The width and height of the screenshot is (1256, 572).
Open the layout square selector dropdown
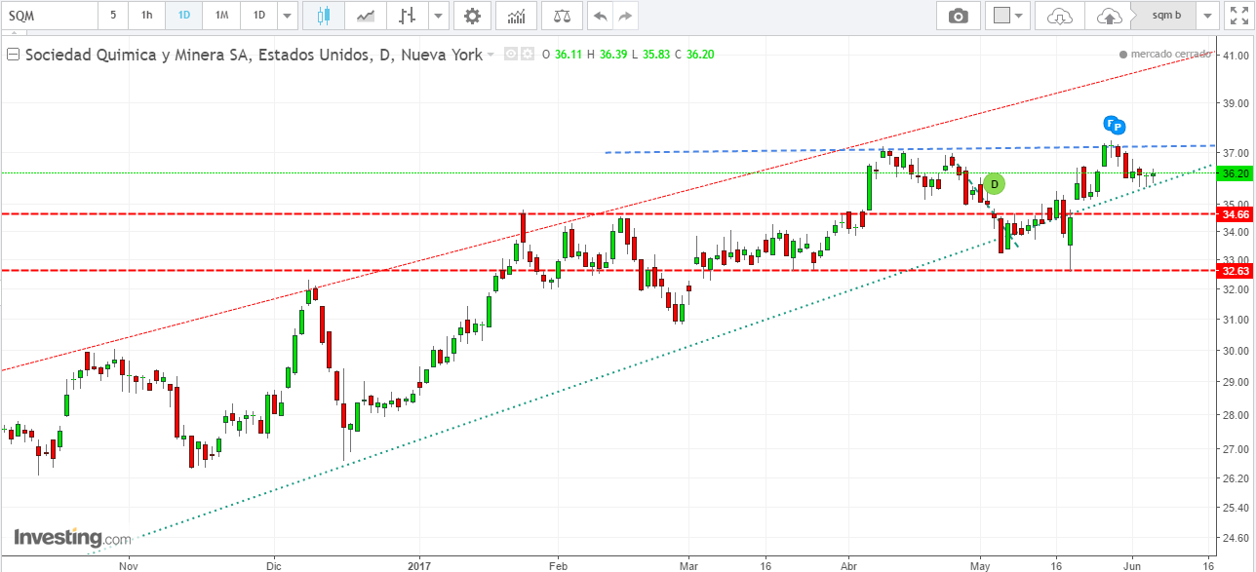click(1008, 16)
